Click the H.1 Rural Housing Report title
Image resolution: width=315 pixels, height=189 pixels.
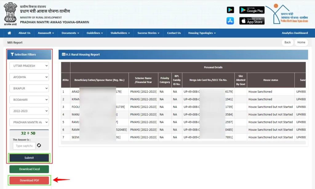click(83, 54)
